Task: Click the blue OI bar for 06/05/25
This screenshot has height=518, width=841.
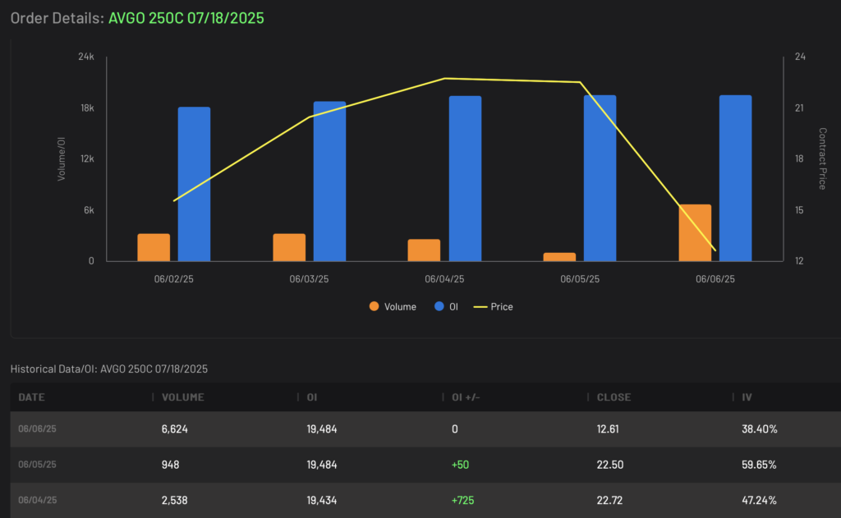Action: coord(600,178)
